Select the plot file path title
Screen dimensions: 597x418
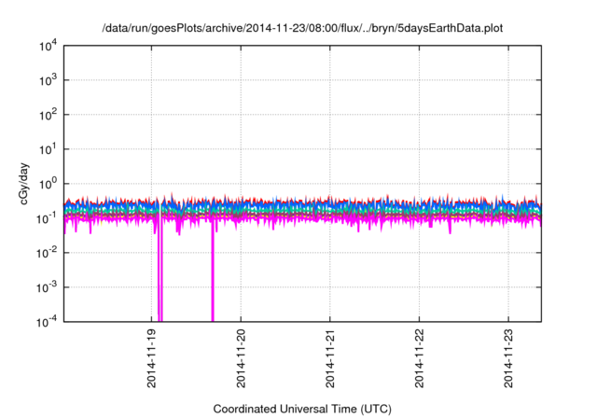[x=302, y=29]
